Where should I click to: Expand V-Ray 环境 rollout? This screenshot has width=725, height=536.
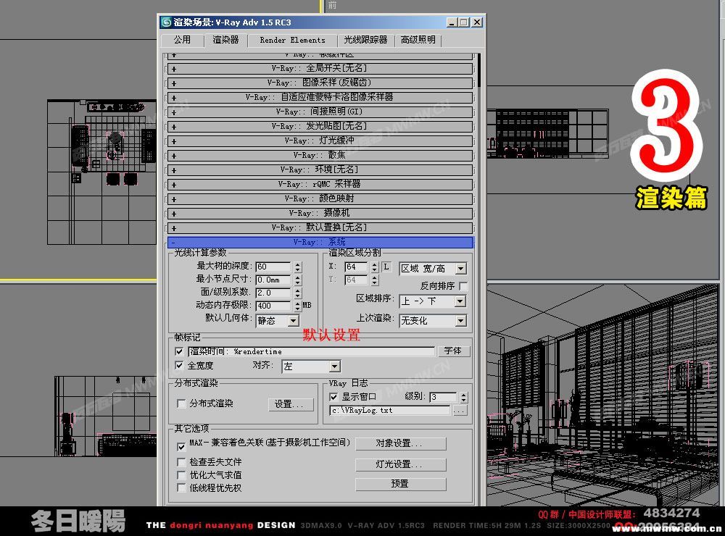(320, 170)
